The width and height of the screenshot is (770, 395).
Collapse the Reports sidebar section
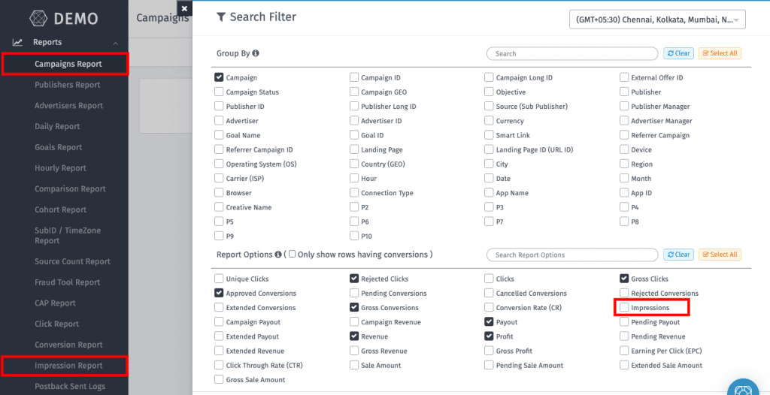click(x=115, y=43)
